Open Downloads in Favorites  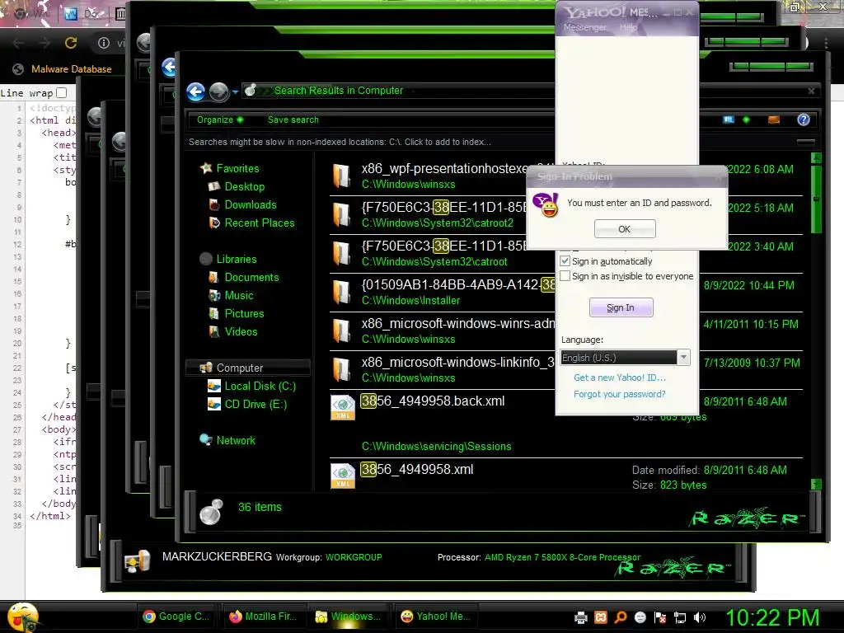coord(251,205)
